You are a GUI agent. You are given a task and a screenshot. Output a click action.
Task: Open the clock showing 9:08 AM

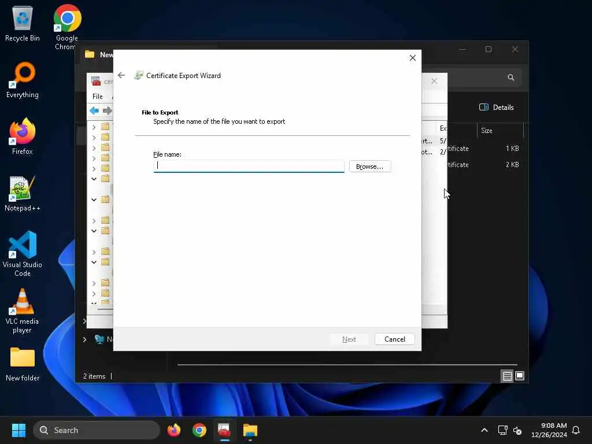coord(549,430)
